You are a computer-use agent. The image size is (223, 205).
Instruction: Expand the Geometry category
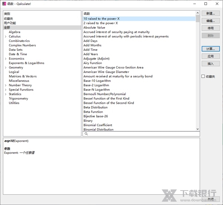[x=6, y=68]
